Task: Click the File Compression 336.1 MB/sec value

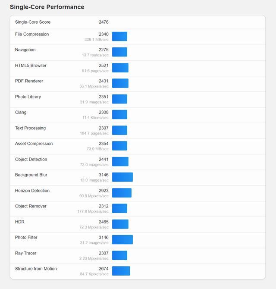Action: (x=97, y=39)
